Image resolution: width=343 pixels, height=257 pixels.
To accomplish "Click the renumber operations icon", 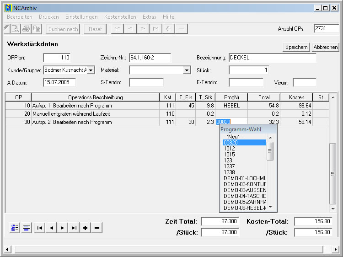I will coord(15,228).
